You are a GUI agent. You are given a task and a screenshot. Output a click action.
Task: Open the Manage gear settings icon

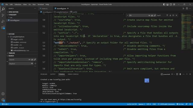(3, 100)
